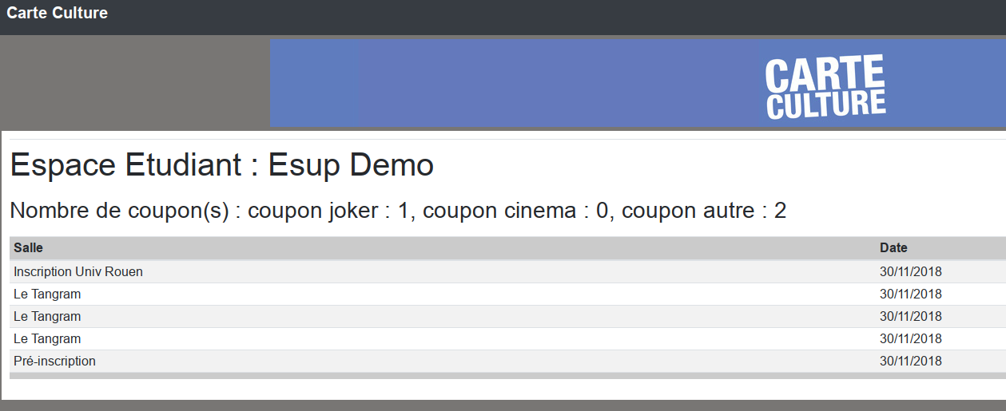1006x411 pixels.
Task: Select the Pré-inscription row
Action: coord(54,361)
